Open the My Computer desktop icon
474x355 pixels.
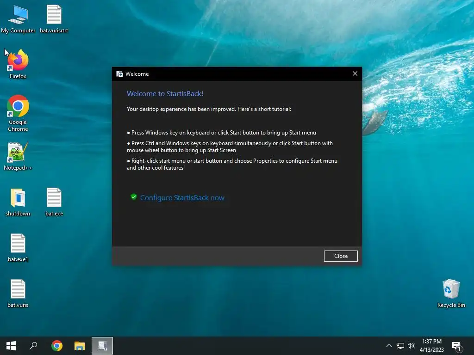[18, 19]
